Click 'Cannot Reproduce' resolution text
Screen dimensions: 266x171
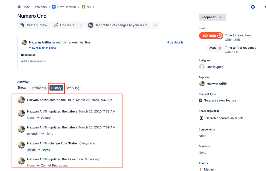54,165
